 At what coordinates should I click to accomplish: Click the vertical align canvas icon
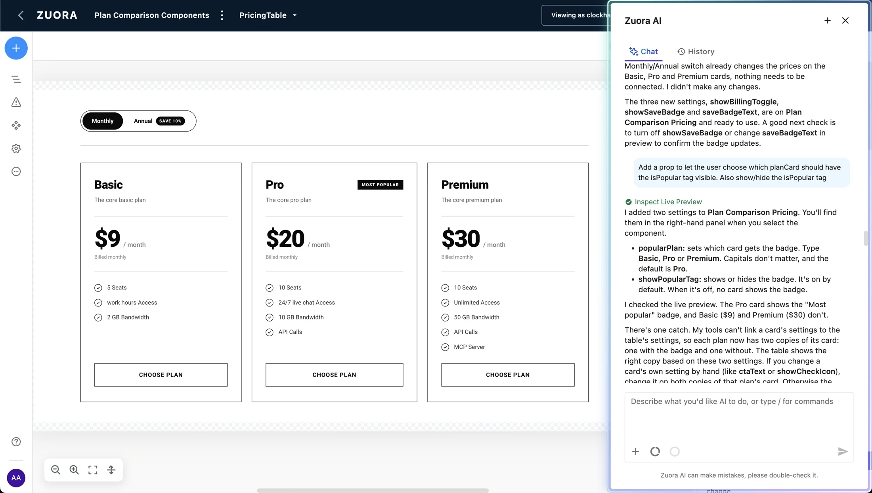(x=111, y=470)
